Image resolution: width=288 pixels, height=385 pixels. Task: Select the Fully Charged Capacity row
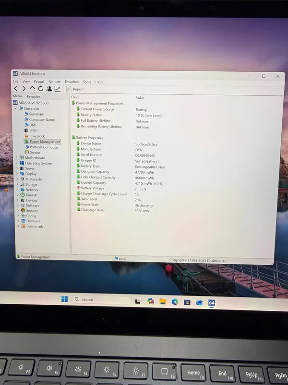click(x=116, y=178)
